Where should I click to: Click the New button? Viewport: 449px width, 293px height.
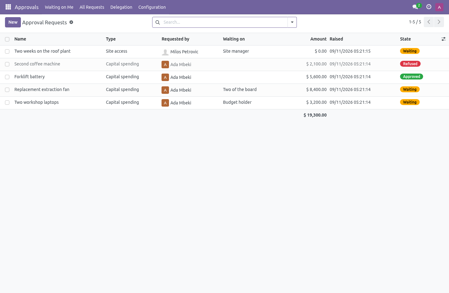coord(13,22)
